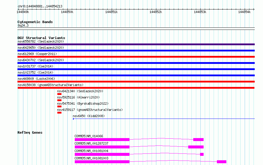Open nsv6429650 (Sedlazeck2020) label

click(x=41, y=48)
